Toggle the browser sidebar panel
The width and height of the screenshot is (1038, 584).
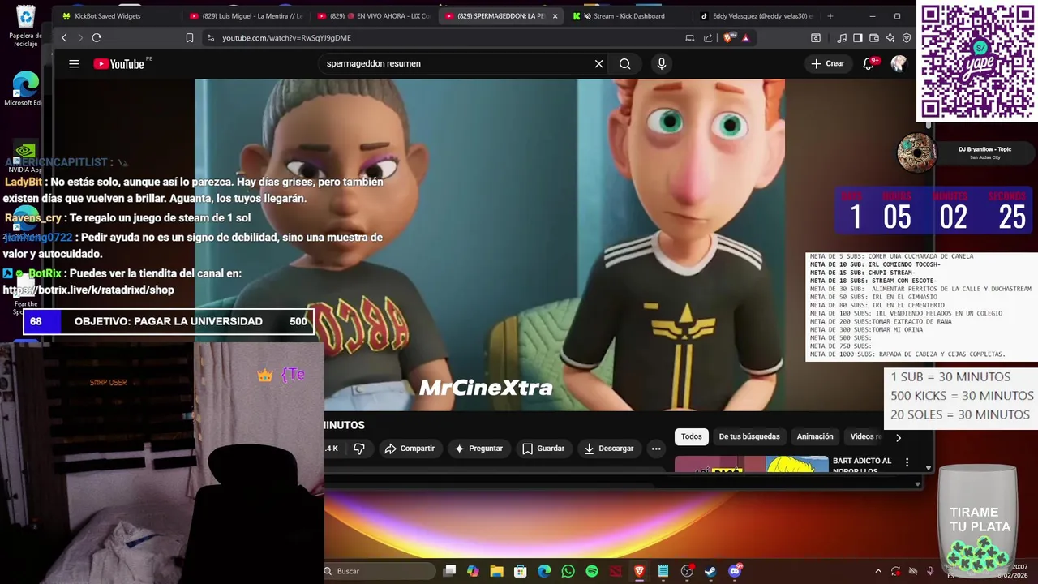coord(858,38)
